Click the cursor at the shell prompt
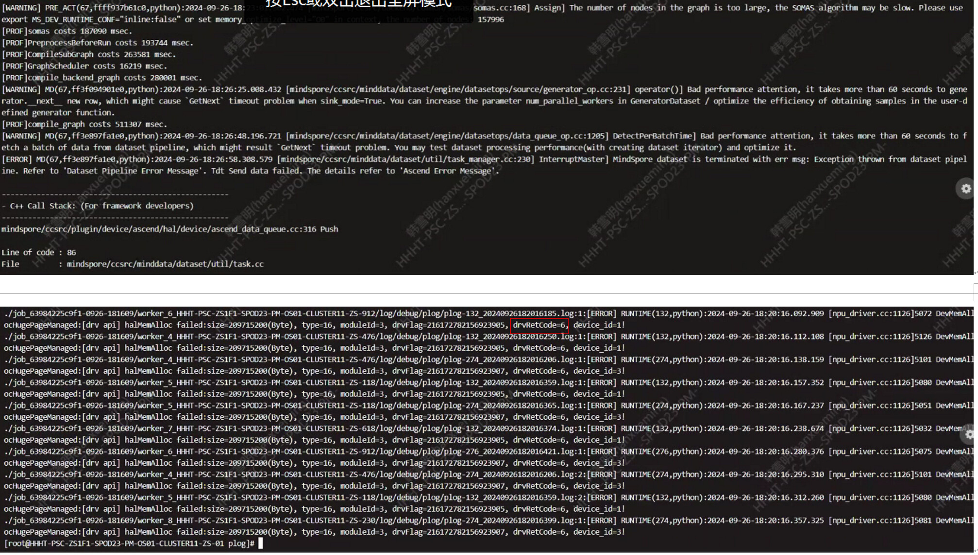Screen dimensions: 978x555 click(260, 543)
